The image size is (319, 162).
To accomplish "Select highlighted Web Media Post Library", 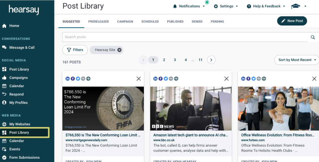I will point(24,133).
